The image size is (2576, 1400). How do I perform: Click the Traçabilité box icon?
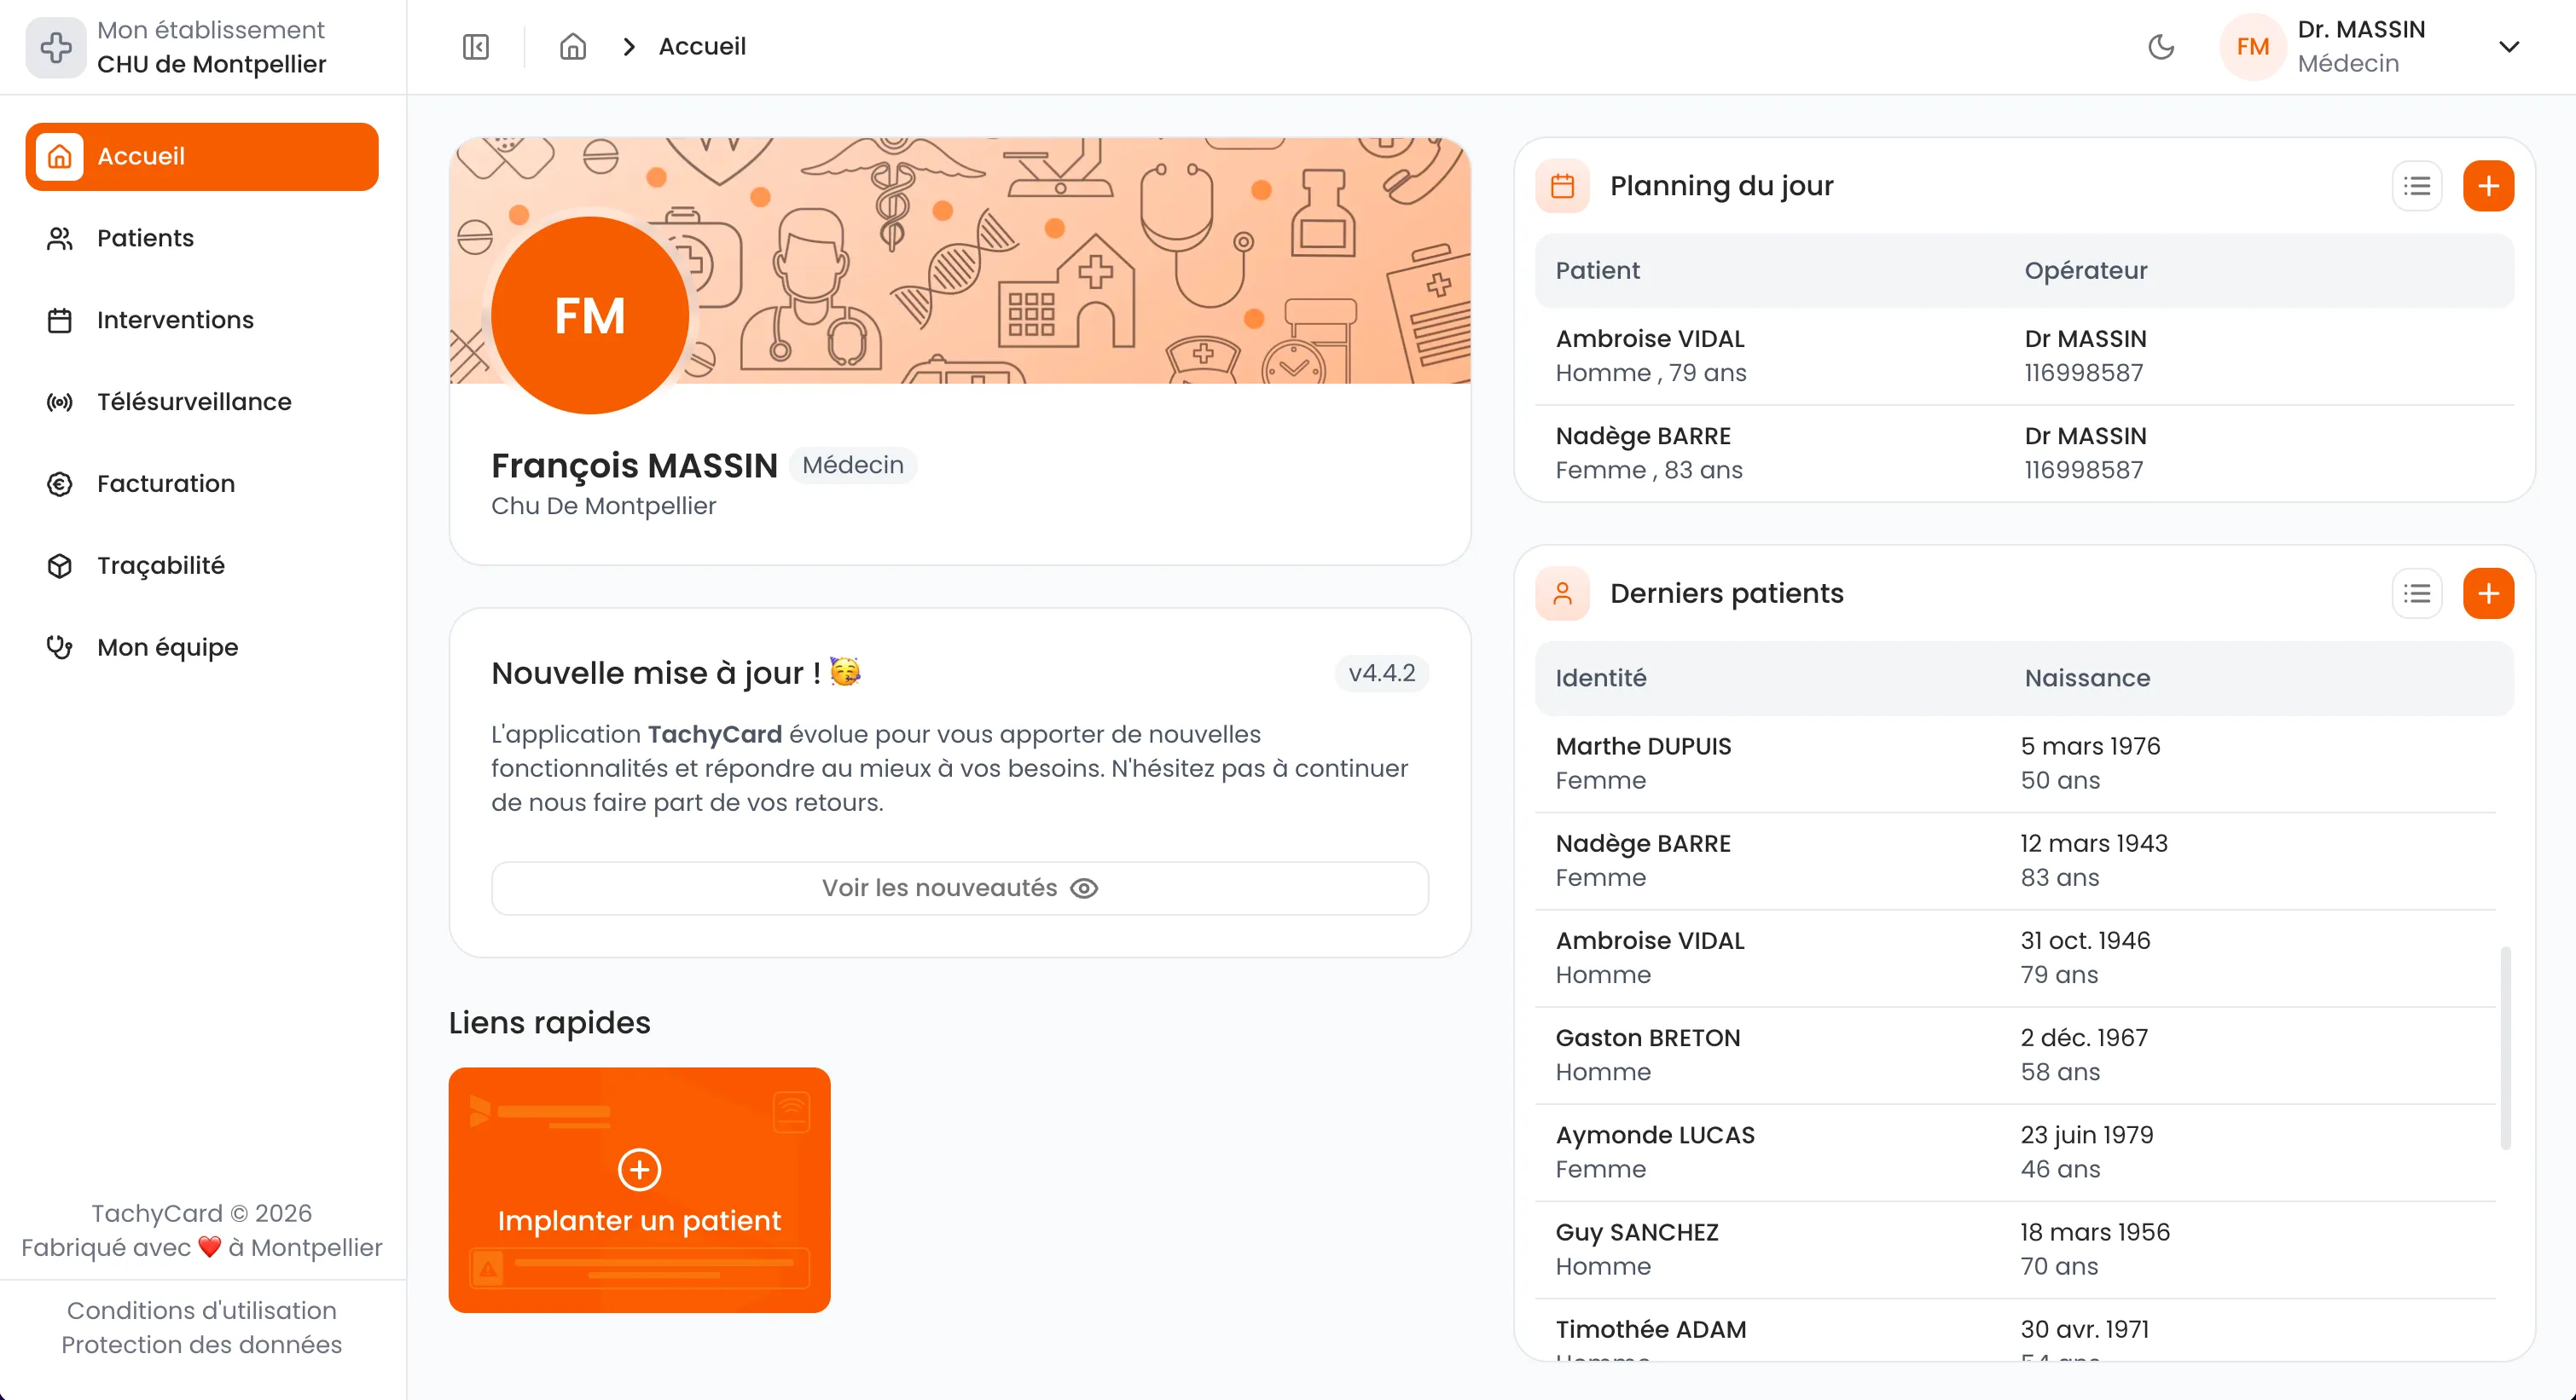pos(60,567)
